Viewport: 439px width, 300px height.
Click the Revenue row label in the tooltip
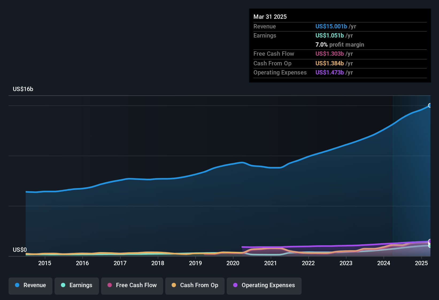pyautogui.click(x=265, y=26)
